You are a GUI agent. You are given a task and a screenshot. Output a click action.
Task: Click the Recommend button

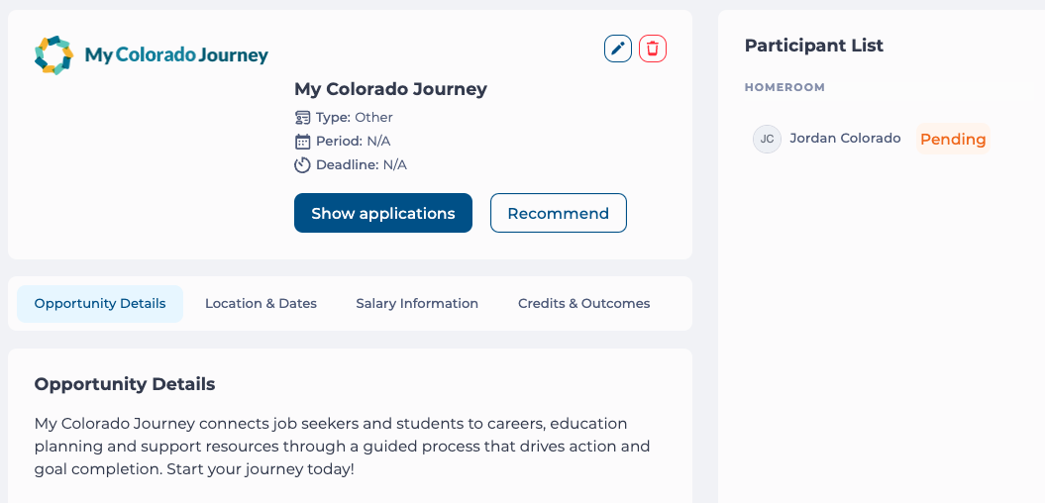click(x=559, y=213)
